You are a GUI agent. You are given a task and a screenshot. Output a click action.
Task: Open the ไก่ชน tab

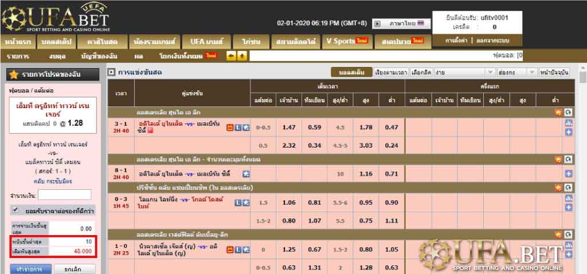(251, 42)
